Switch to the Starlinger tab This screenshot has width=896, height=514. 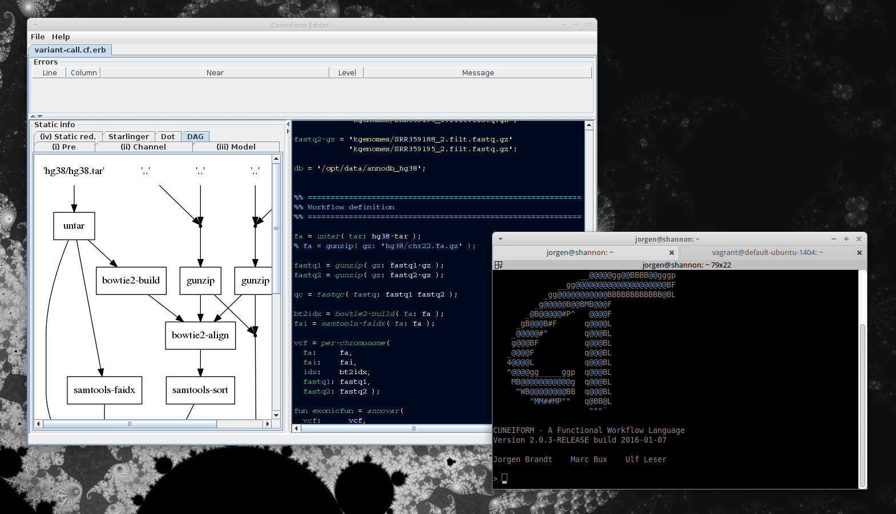coord(128,136)
